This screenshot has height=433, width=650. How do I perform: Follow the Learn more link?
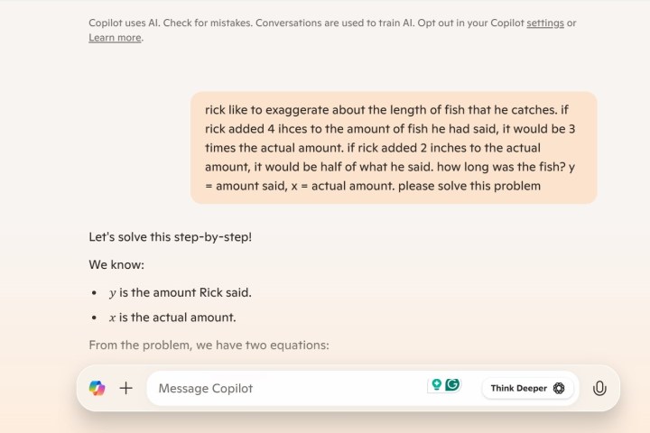pyautogui.click(x=115, y=38)
